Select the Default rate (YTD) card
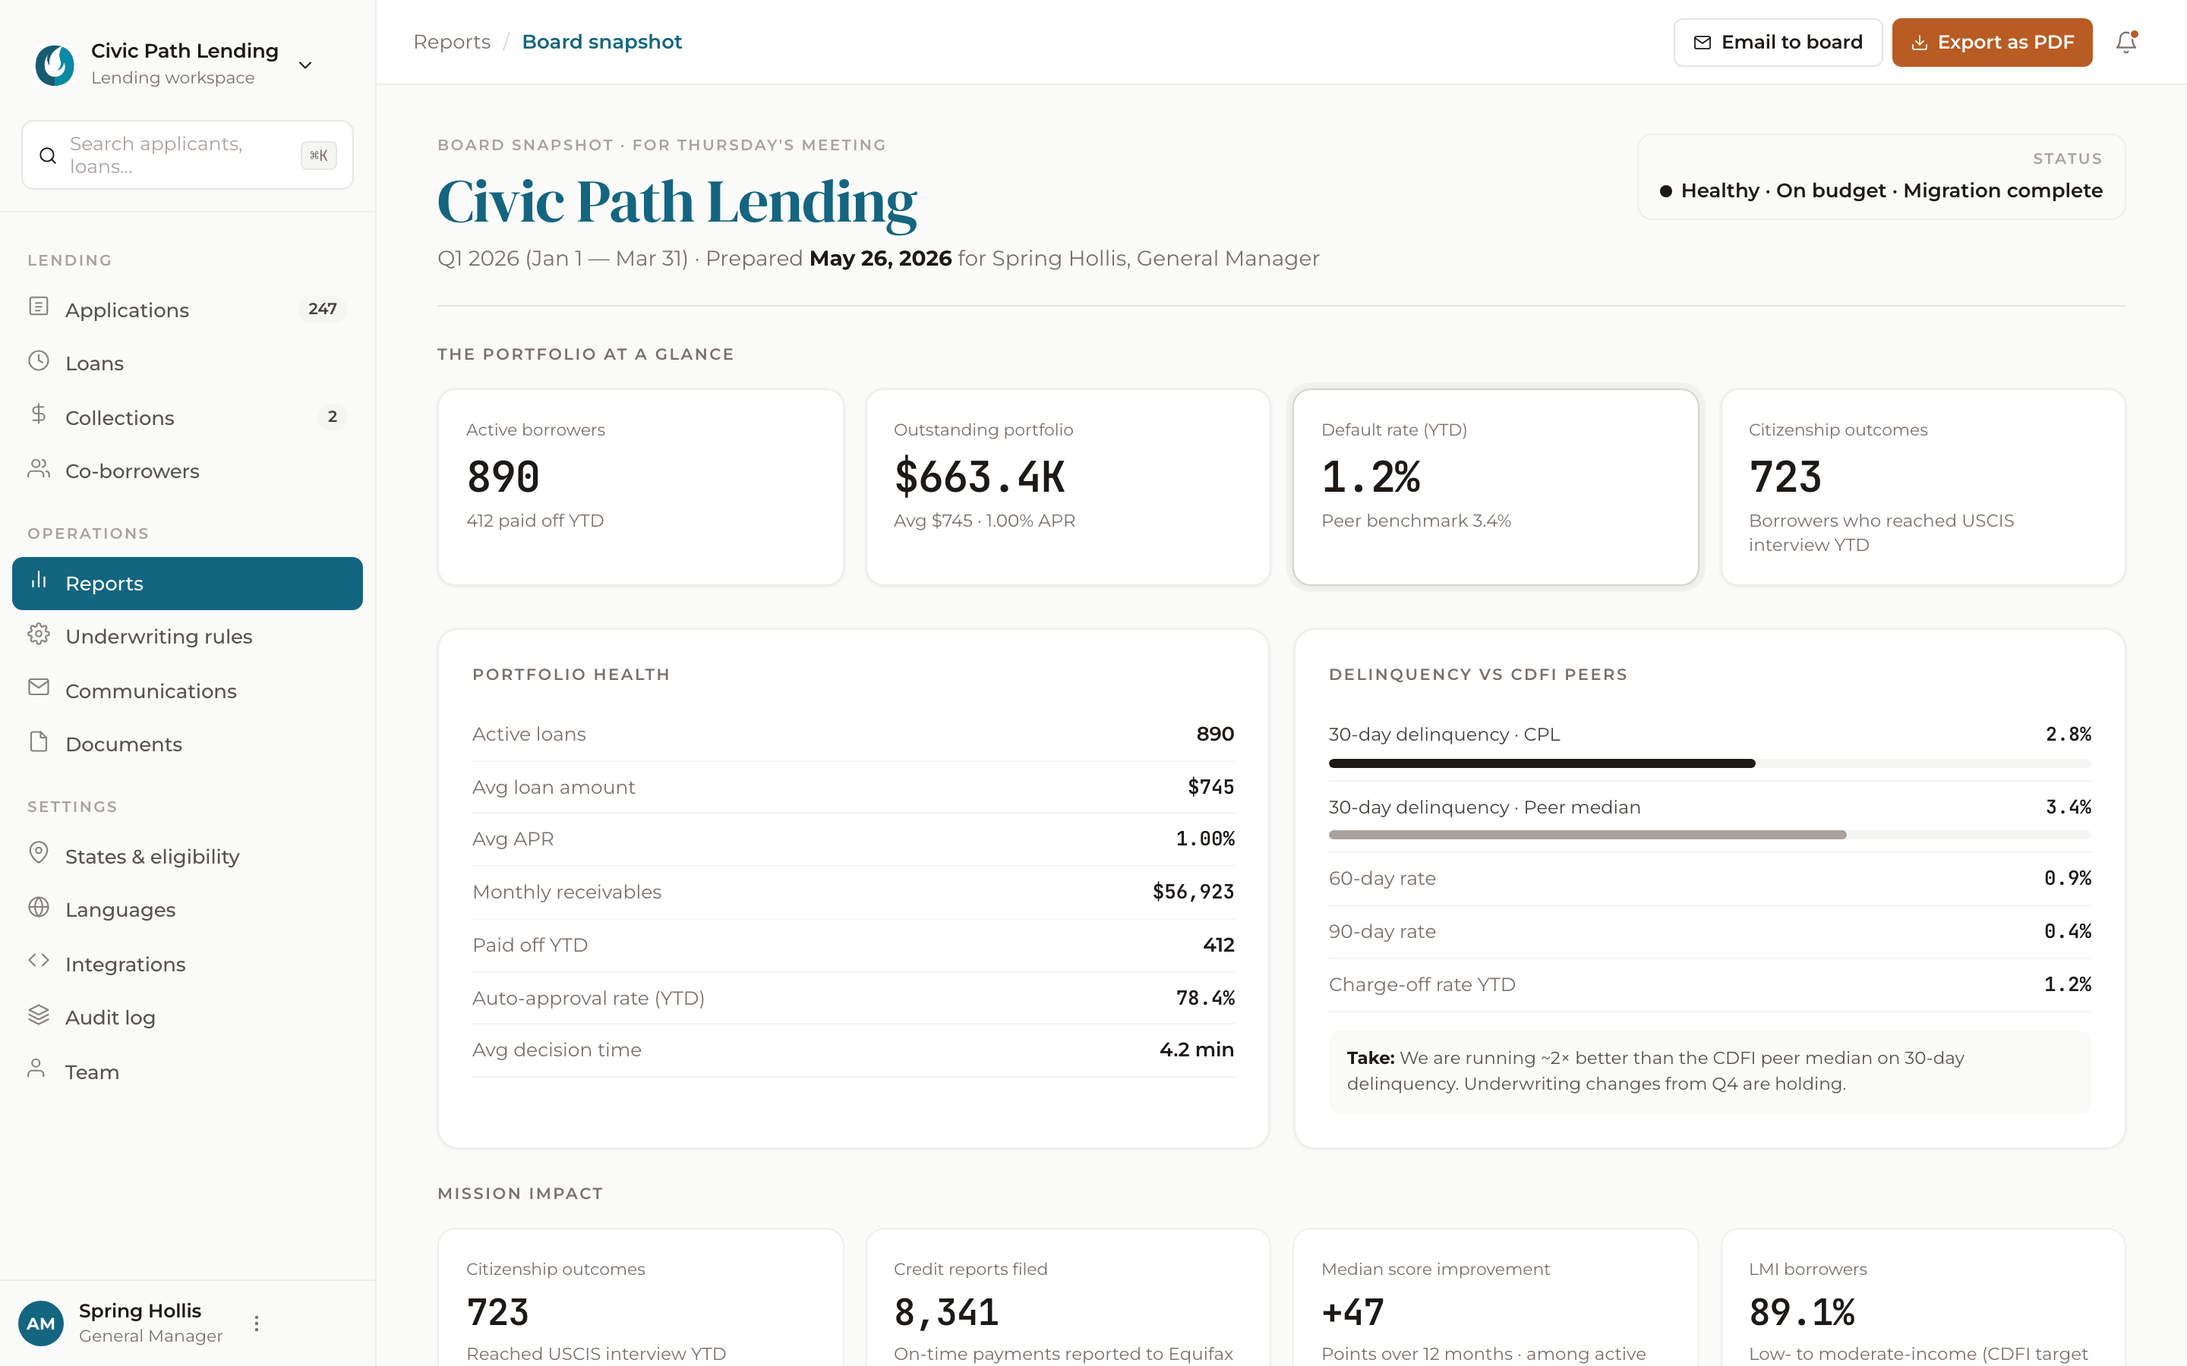Viewport: 2187px width, 1366px height. point(1496,487)
